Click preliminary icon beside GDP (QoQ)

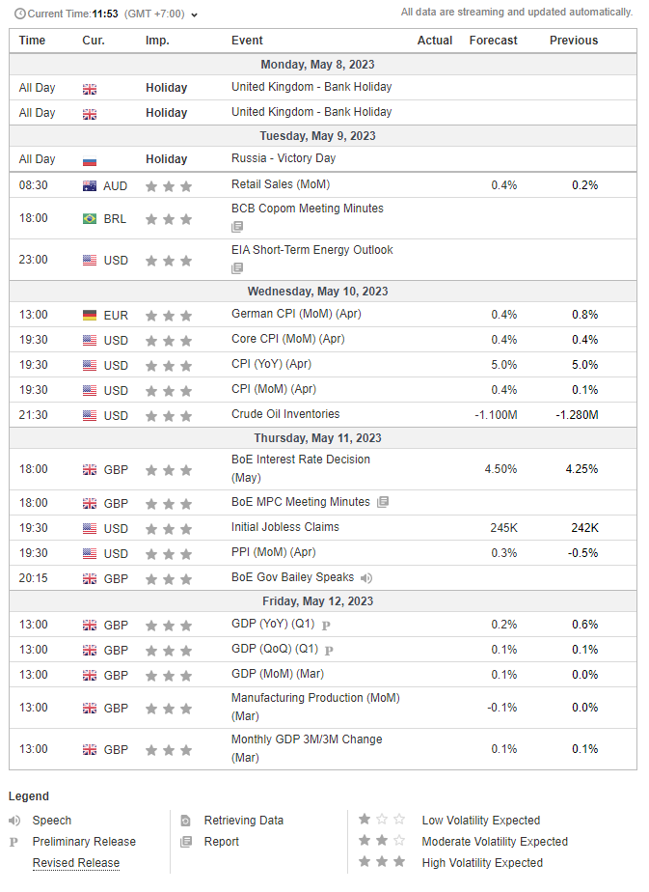pos(329,651)
